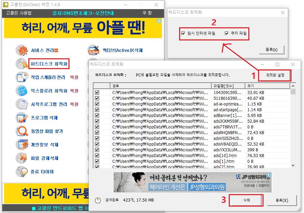The width and height of the screenshot is (304, 213).
Task: Open the 액티브(Active)X삭제 link
Action: point(122,50)
